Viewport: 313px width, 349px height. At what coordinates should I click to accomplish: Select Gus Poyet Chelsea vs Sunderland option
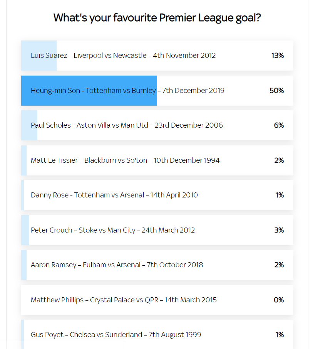[157, 334]
